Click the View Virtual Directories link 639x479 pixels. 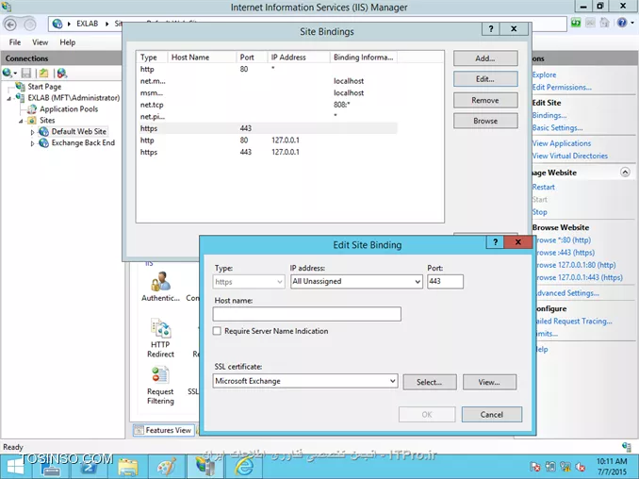pyautogui.click(x=570, y=156)
